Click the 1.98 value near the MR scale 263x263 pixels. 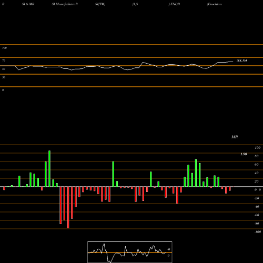point(244,154)
